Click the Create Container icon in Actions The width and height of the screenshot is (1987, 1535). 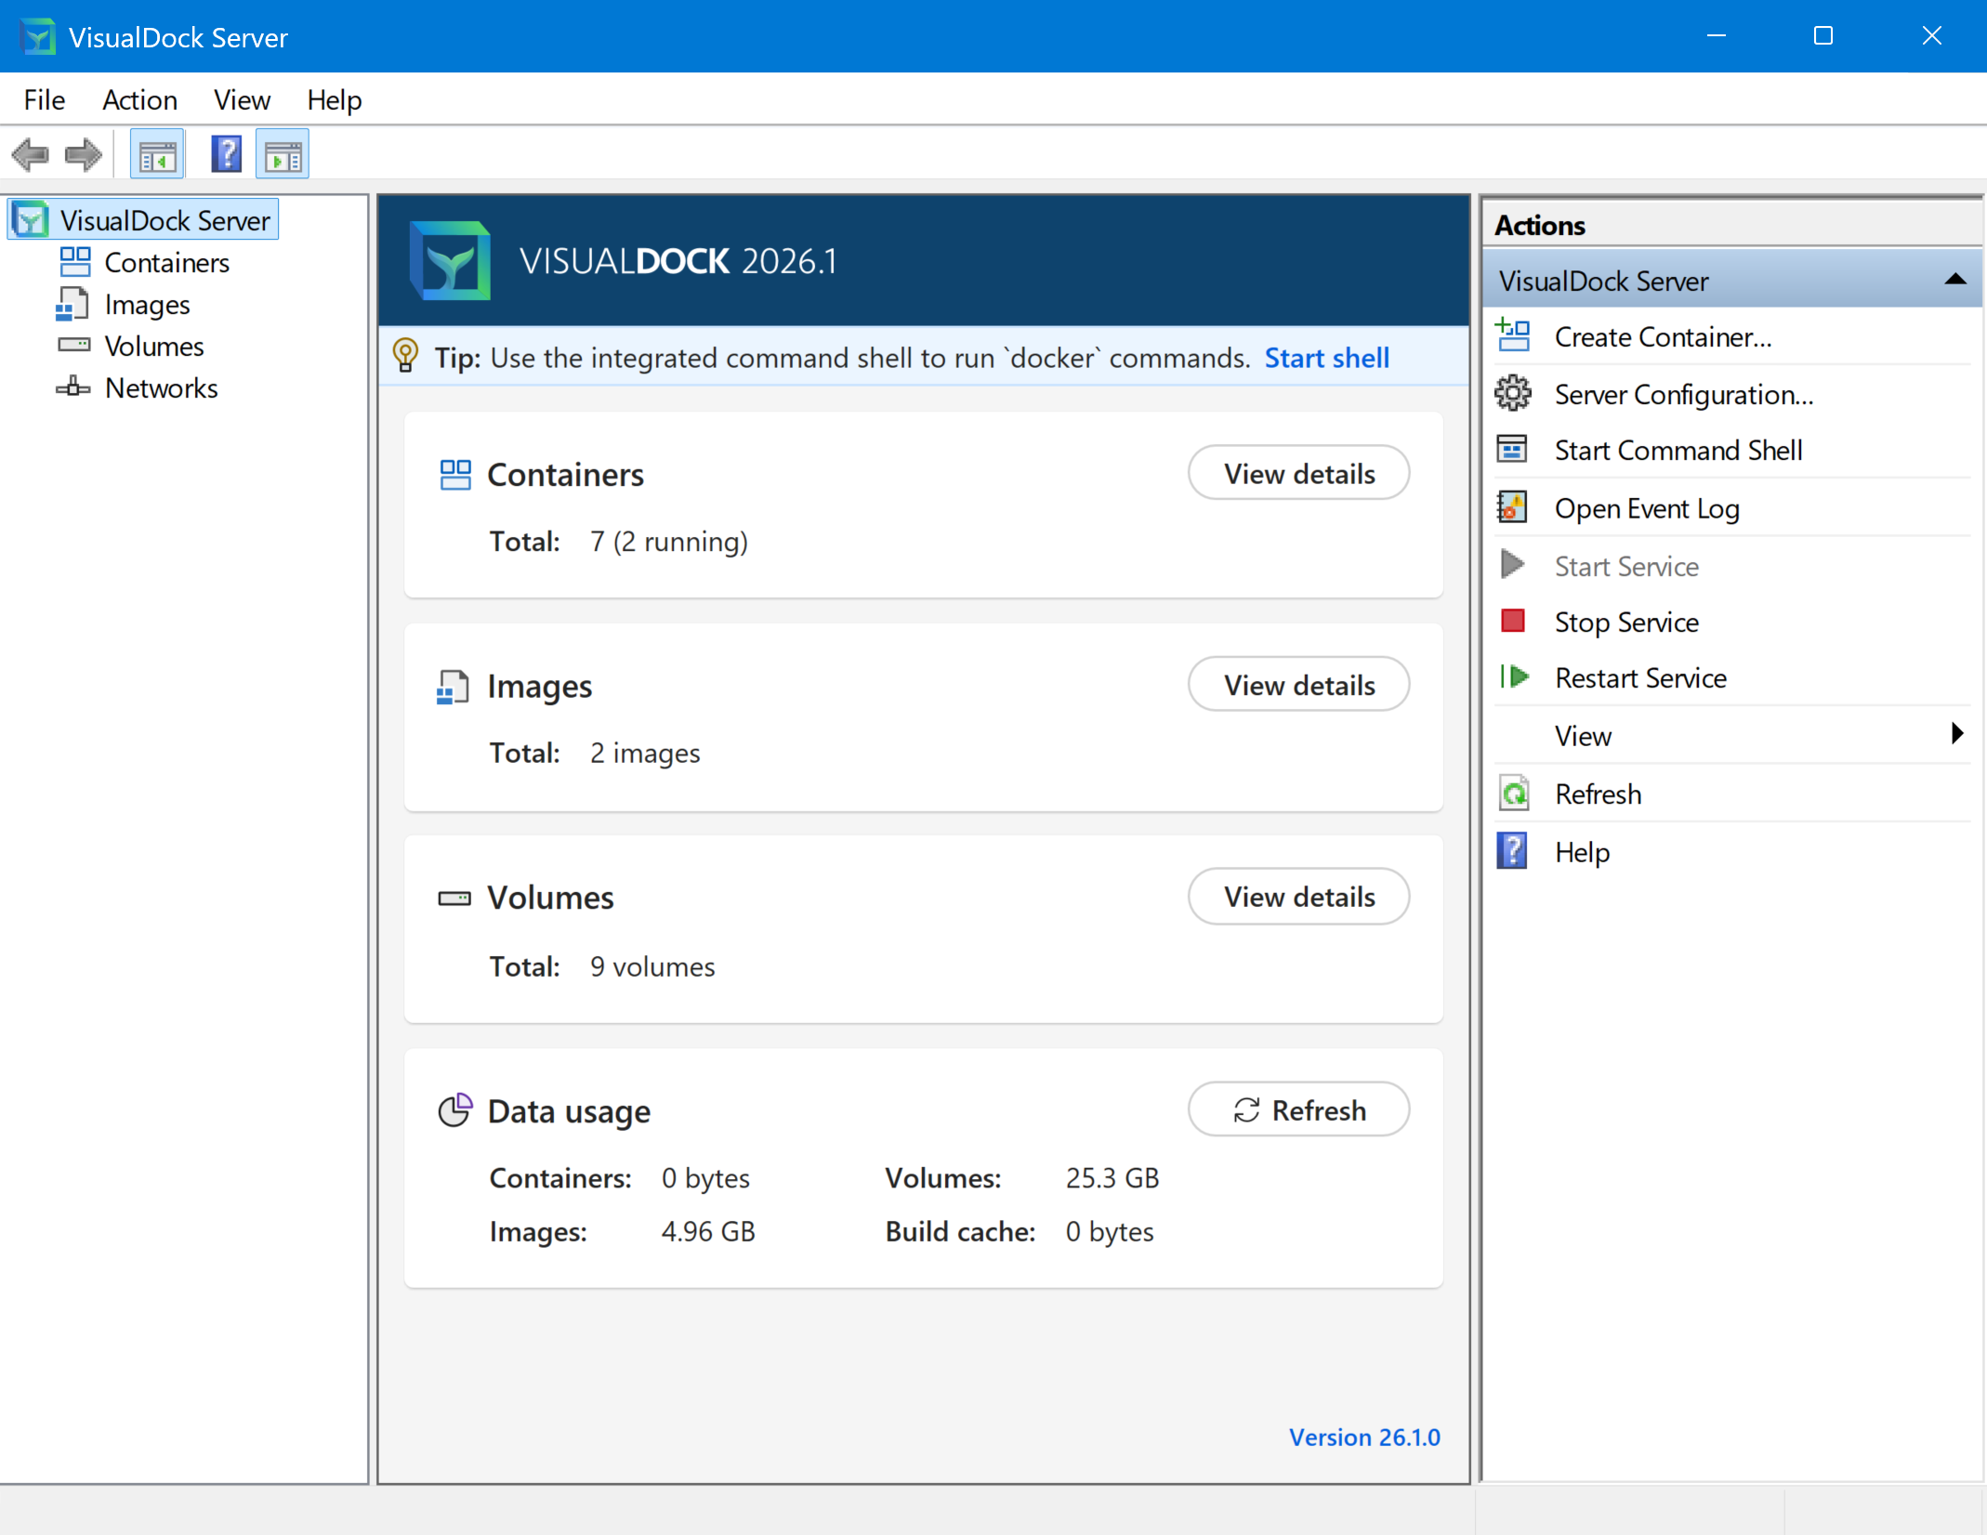pyautogui.click(x=1513, y=336)
